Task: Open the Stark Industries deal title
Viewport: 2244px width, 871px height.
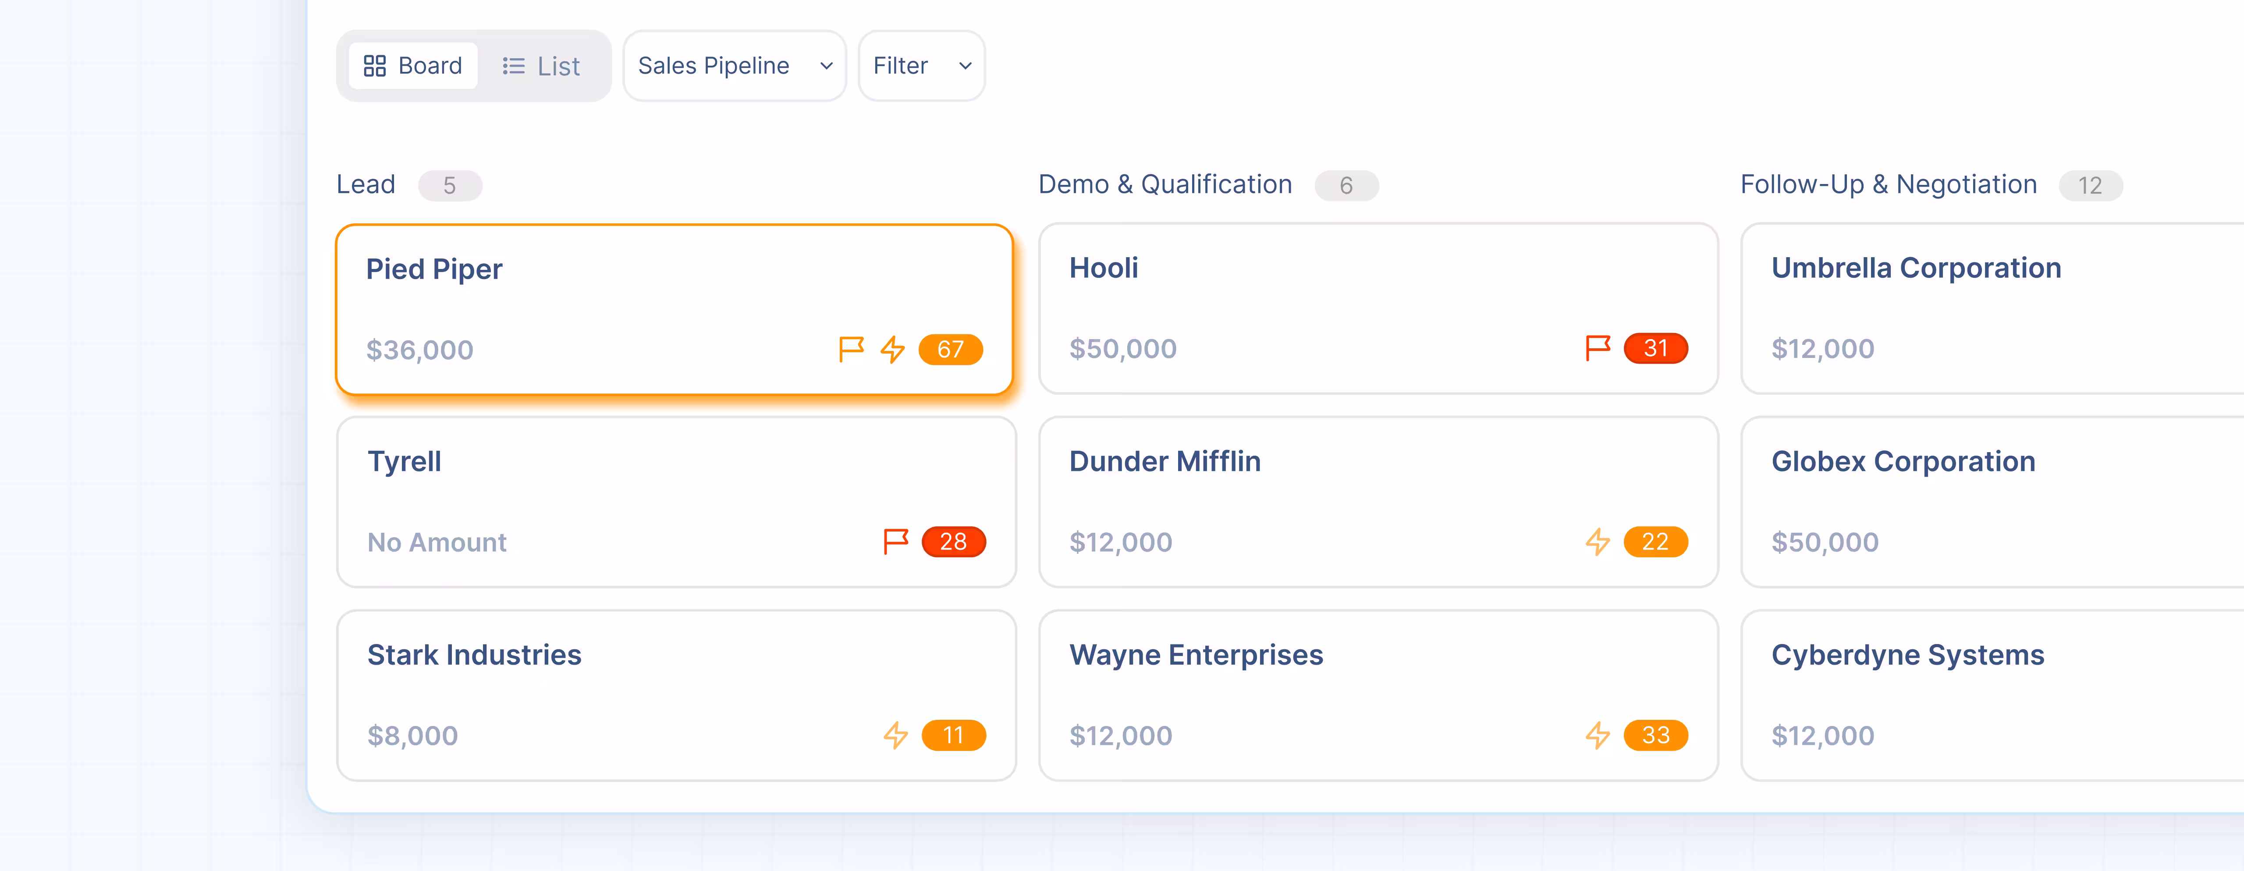Action: [474, 655]
